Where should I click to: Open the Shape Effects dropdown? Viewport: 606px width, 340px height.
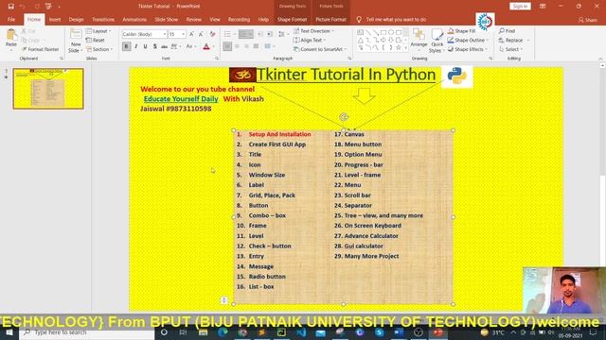[468, 49]
